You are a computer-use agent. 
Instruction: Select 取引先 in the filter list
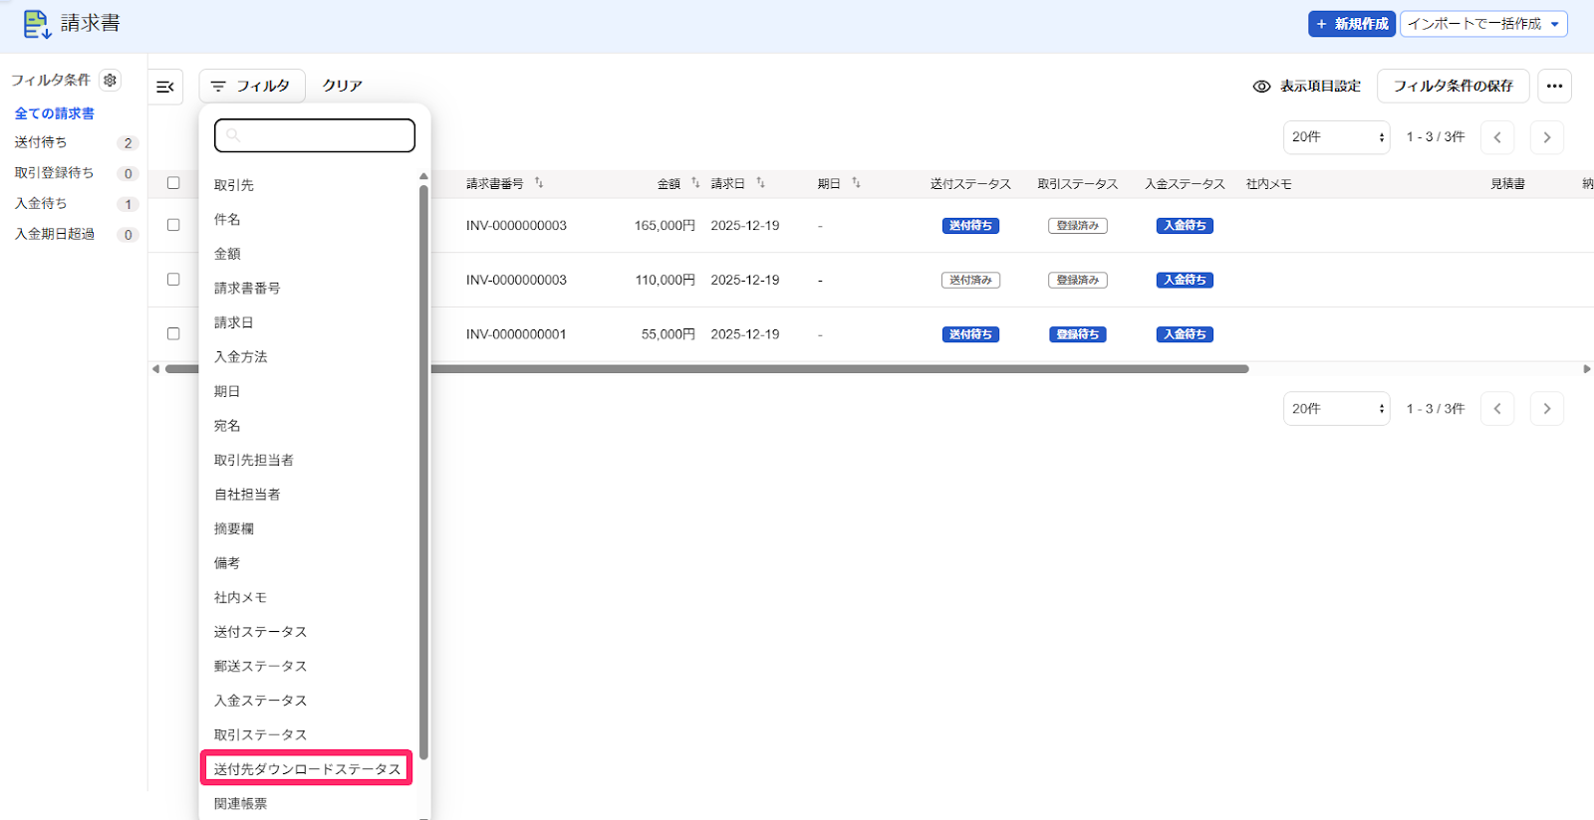click(x=234, y=185)
